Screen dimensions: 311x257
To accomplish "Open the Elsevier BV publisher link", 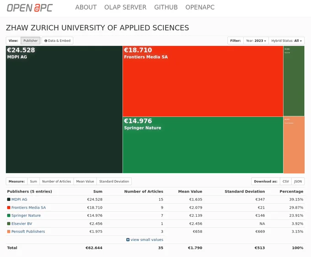I will 21,224.
